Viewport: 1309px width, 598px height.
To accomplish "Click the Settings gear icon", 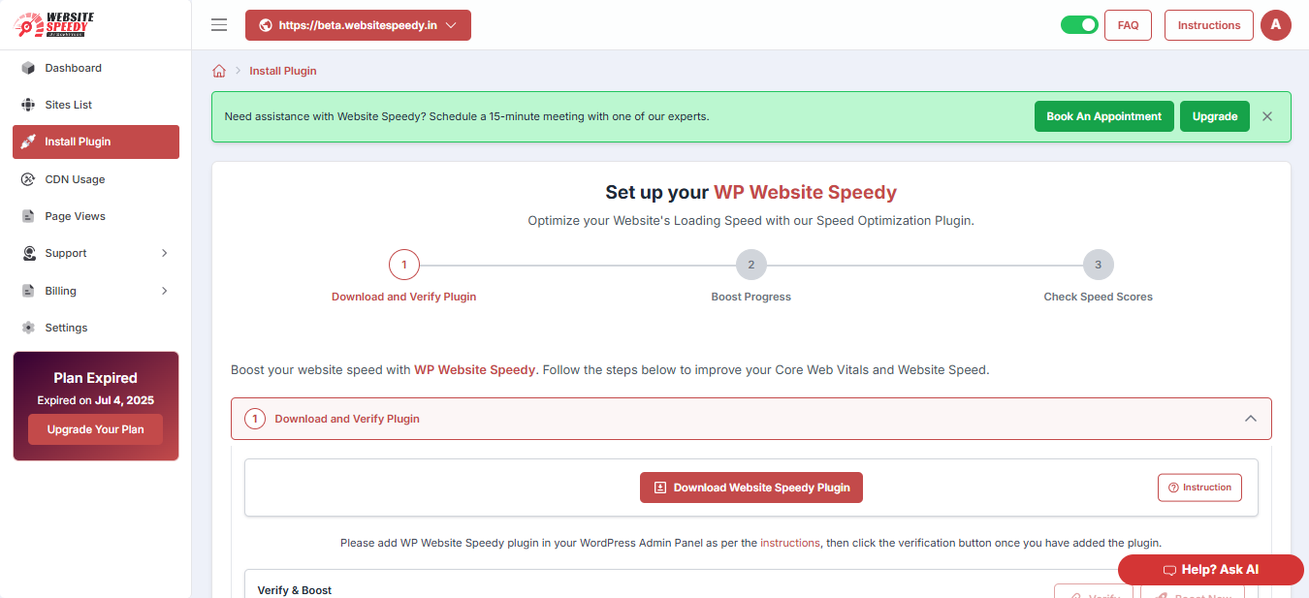I will [28, 328].
